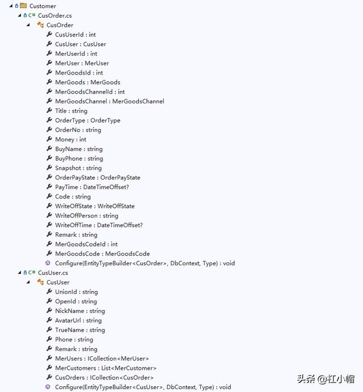The width and height of the screenshot is (363, 392).
Task: Collapse the CusOrder.cs file node
Action: coord(19,15)
